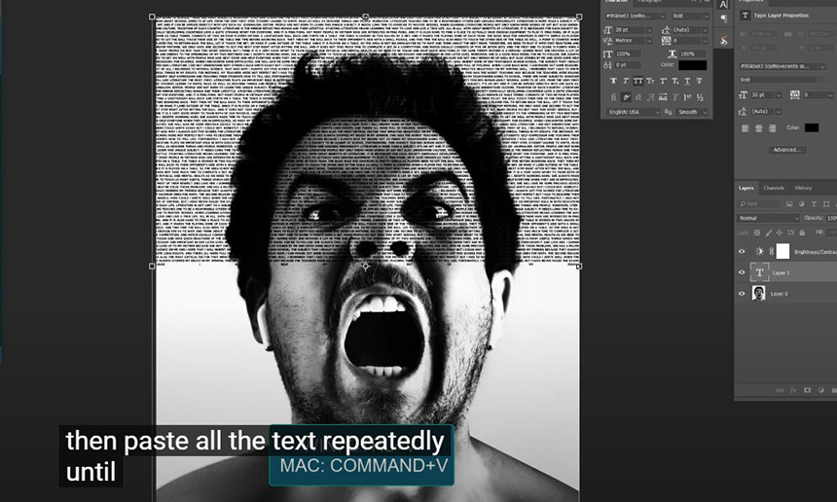837x502 pixels.
Task: Toggle titling alternates OpenType option
Action: (x=675, y=97)
